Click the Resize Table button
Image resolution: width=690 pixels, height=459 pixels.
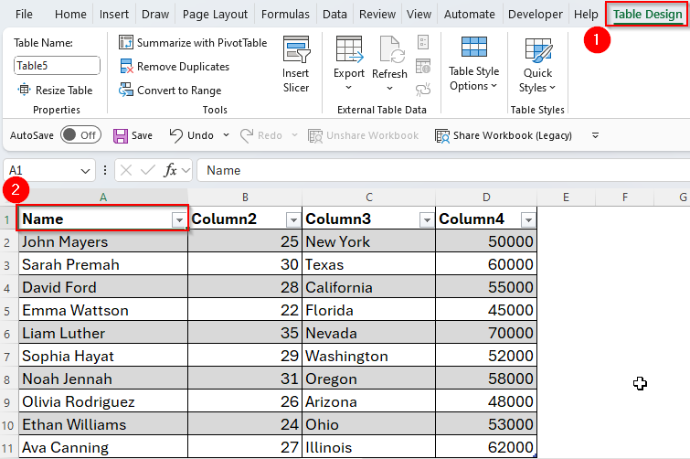[x=56, y=91]
